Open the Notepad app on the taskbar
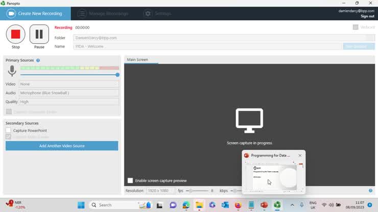 pos(251,205)
